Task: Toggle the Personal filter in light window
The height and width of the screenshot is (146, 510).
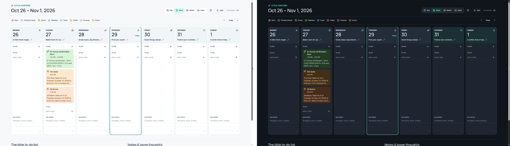Action: tap(85, 20)
